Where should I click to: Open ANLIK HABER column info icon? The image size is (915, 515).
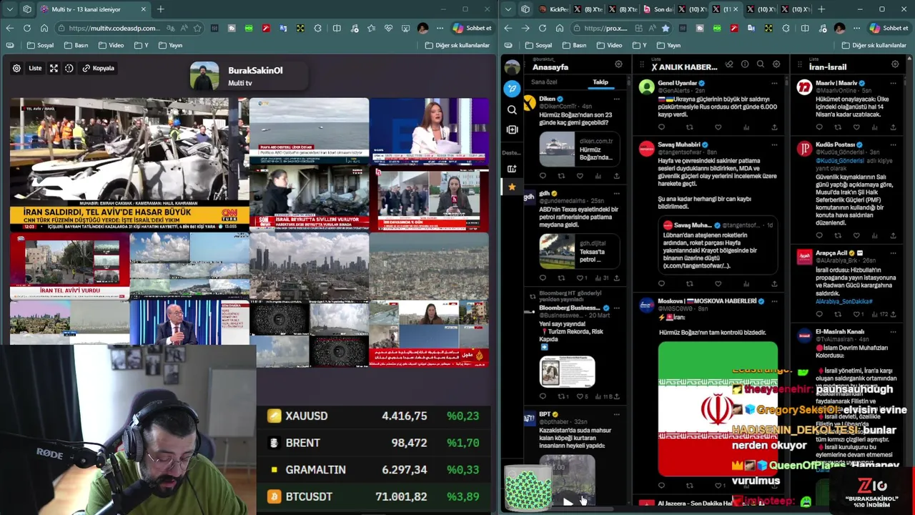pos(745,64)
